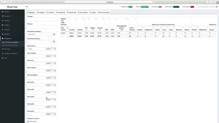Click the browser forward arrow

(x=5, y=2)
